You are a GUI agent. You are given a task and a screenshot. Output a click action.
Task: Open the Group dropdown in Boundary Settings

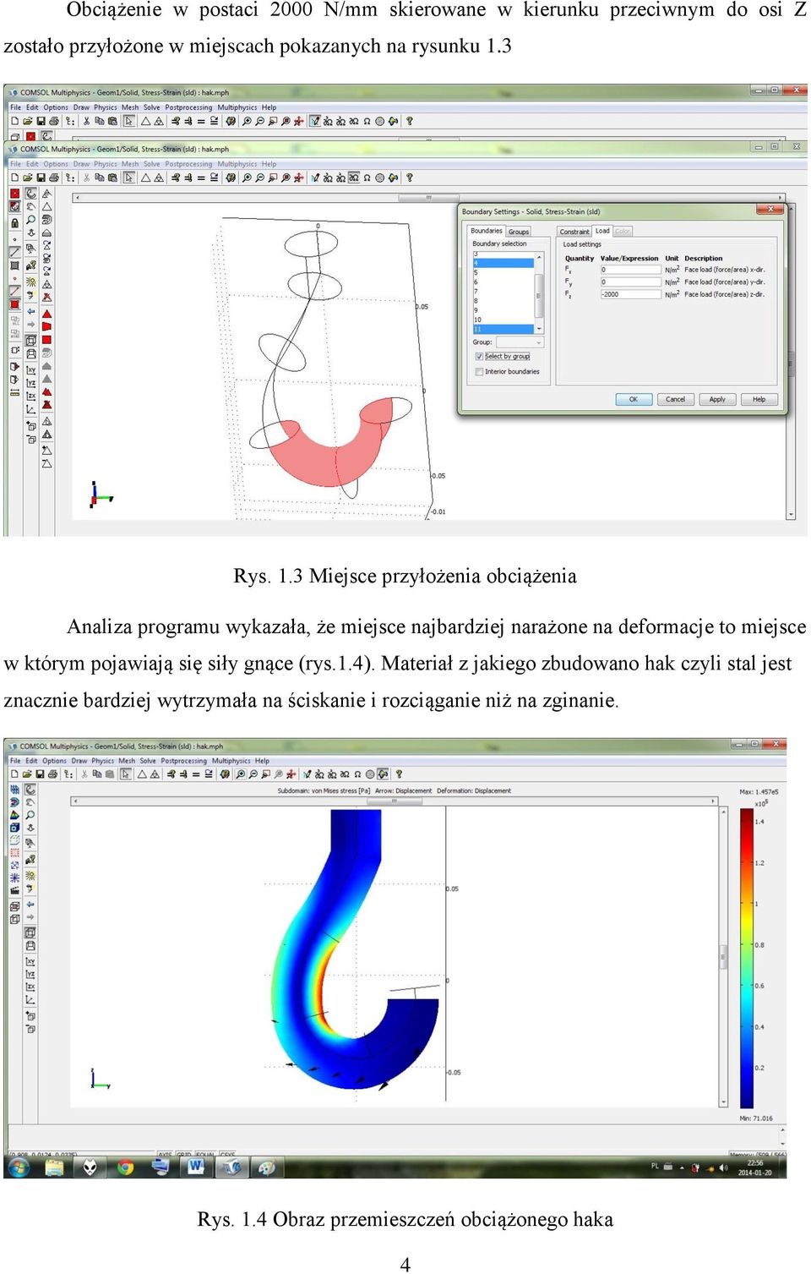click(520, 342)
